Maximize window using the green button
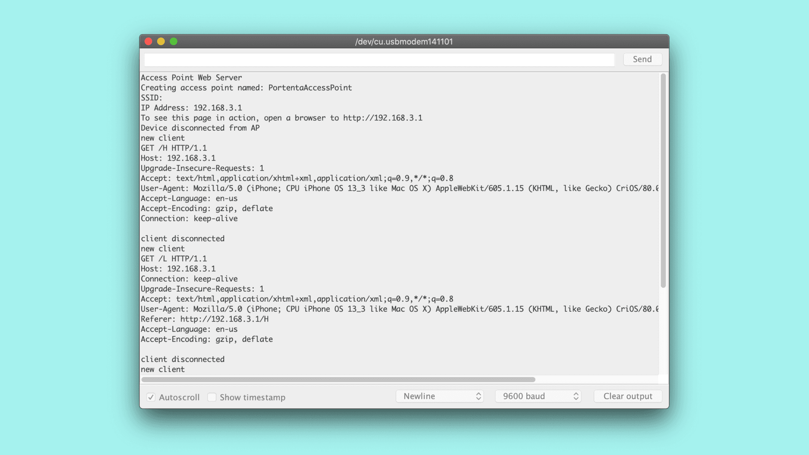The width and height of the screenshot is (809, 455). tap(174, 41)
